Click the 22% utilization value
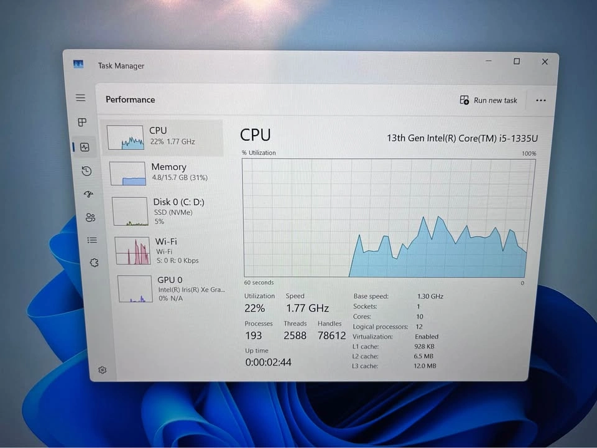The height and width of the screenshot is (448, 597). [x=255, y=308]
